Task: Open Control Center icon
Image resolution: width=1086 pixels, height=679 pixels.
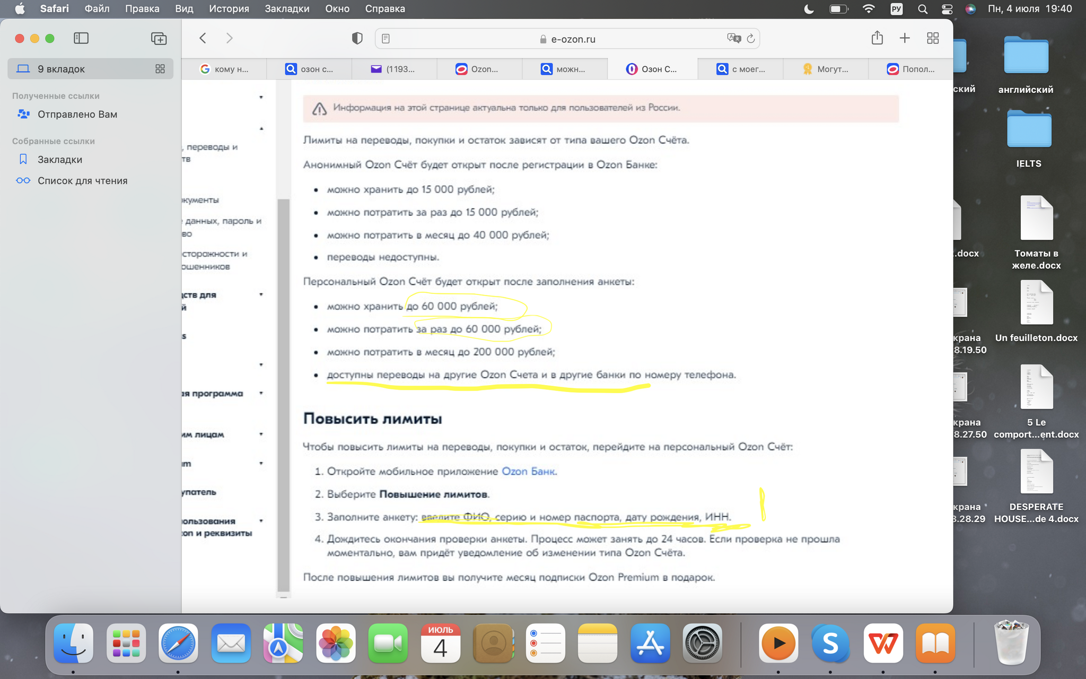Action: click(947, 8)
